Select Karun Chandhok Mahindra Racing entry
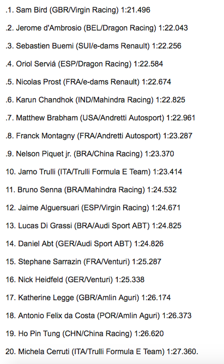This screenshot has width=224, height=364. 95,100
